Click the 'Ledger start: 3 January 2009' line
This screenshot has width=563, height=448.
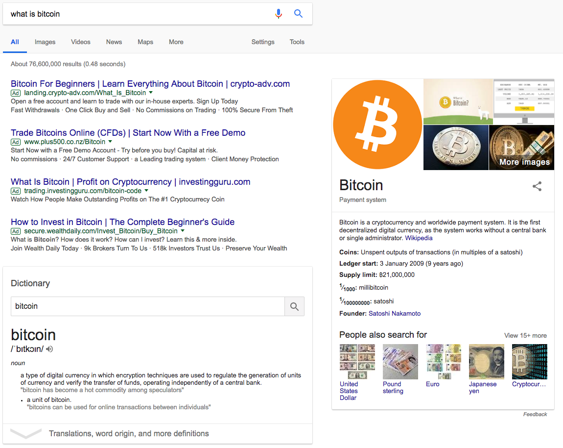coord(401,264)
